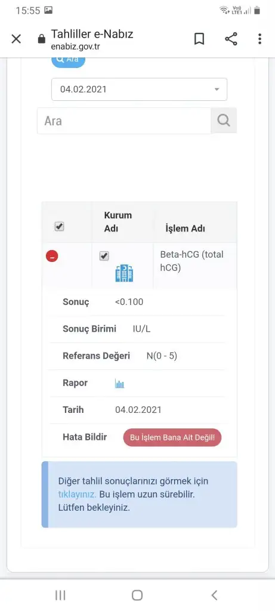Screen dimensions: 275x611
Task: Click the magnifier search button beside Ara field
Action: coord(224,121)
